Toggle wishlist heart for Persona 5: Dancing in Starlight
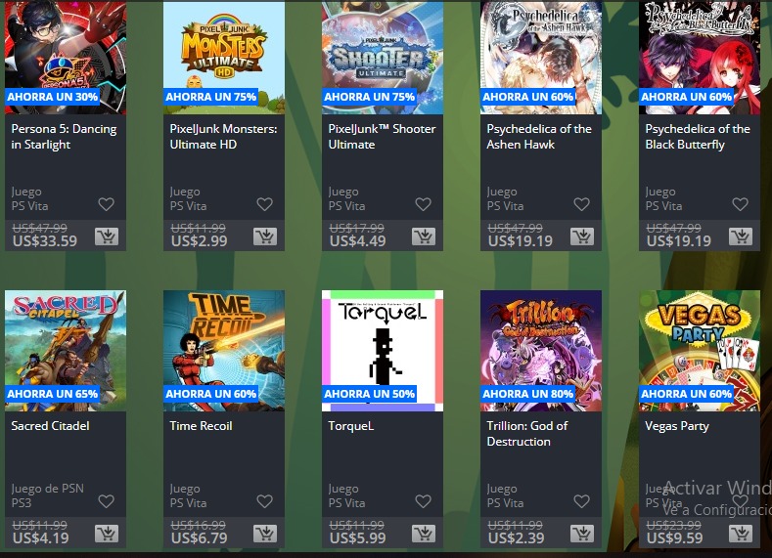The image size is (772, 558). [x=107, y=204]
